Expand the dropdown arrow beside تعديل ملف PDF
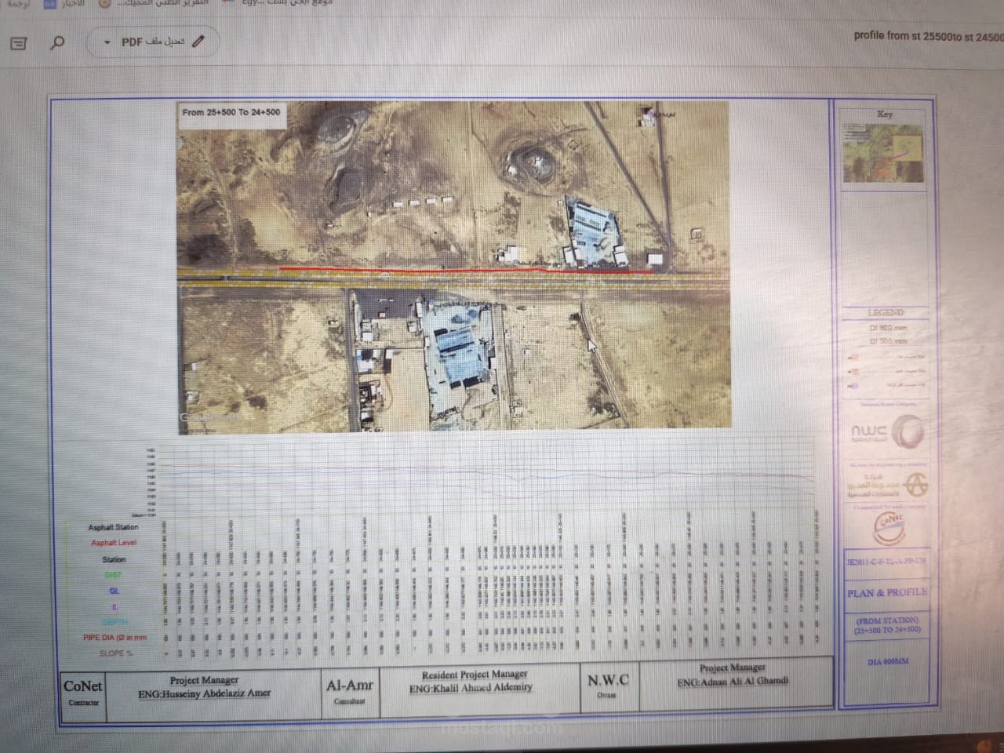The image size is (1004, 753). [107, 42]
